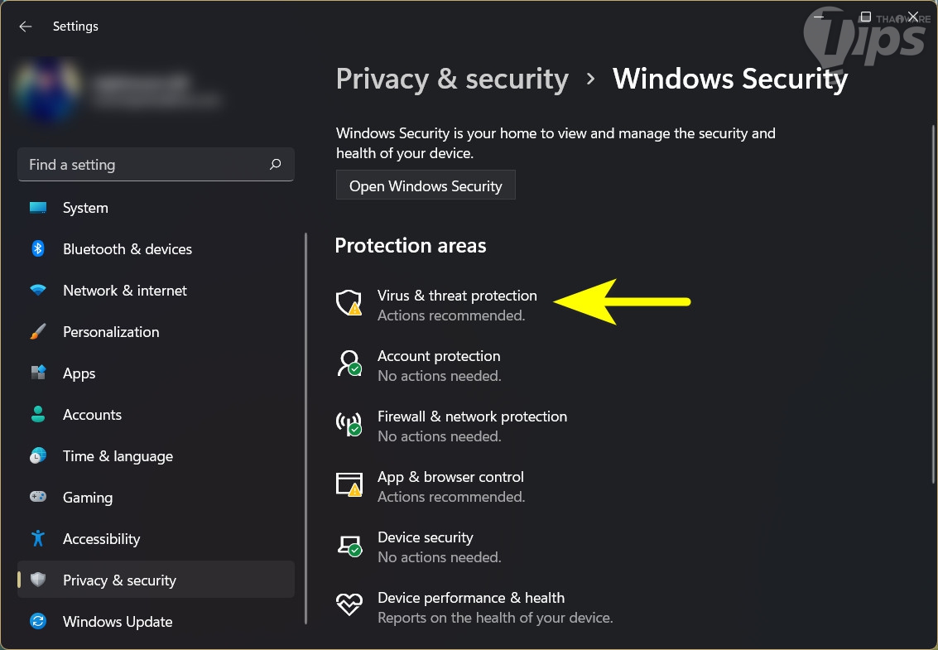Click the Windows Update sidebar icon
This screenshot has height=650, width=938.
(38, 622)
